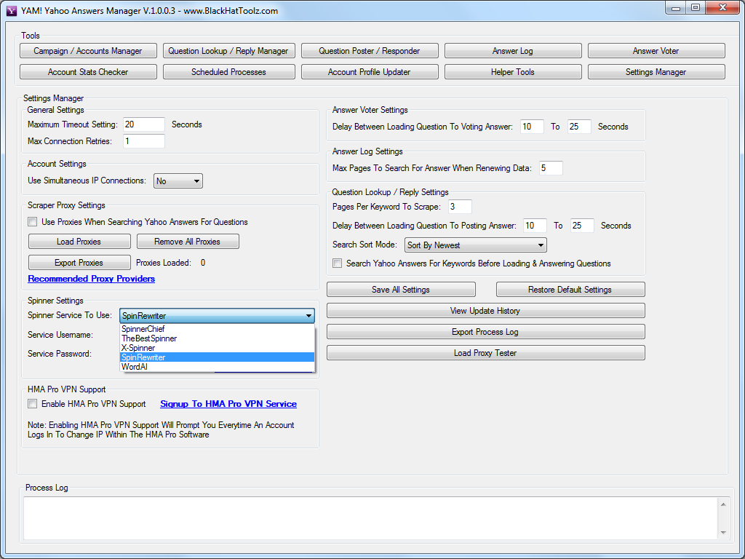Select SpinnerChief from spinner list
The width and height of the screenshot is (745, 559).
pos(217,329)
